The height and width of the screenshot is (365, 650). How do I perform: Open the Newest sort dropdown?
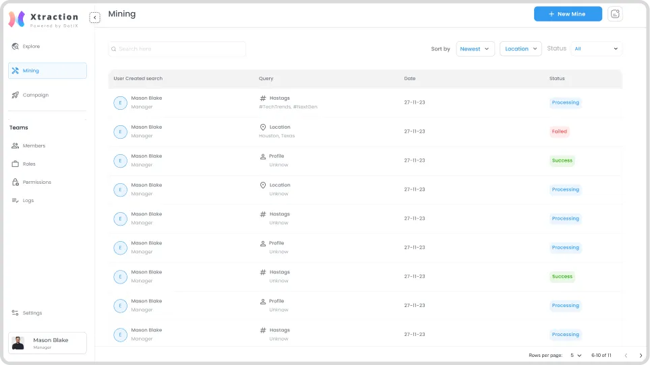(x=475, y=49)
